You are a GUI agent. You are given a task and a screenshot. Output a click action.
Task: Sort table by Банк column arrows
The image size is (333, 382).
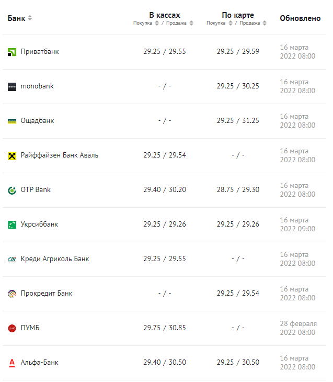pos(30,18)
